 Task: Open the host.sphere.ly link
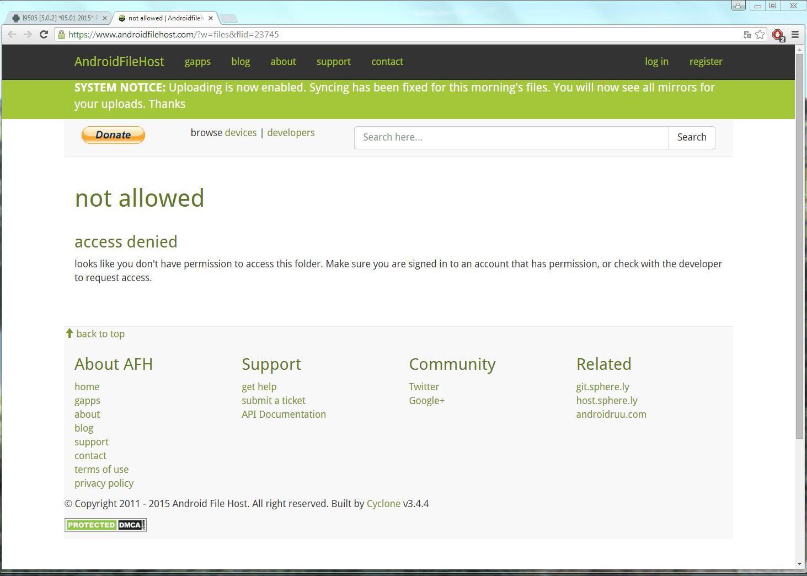[x=607, y=401]
